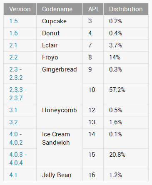Open the 4.1 Jelly Bean version link

click(13, 175)
